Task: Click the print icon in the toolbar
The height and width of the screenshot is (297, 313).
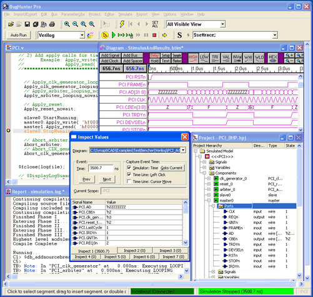Action: (52, 24)
